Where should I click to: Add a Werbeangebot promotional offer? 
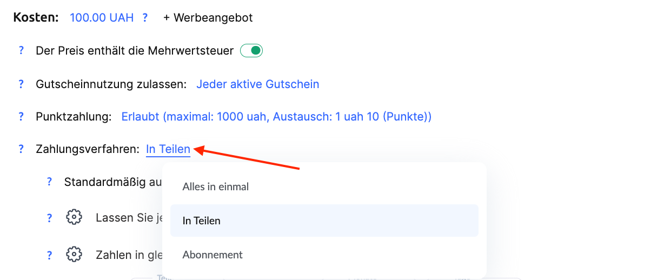point(208,18)
